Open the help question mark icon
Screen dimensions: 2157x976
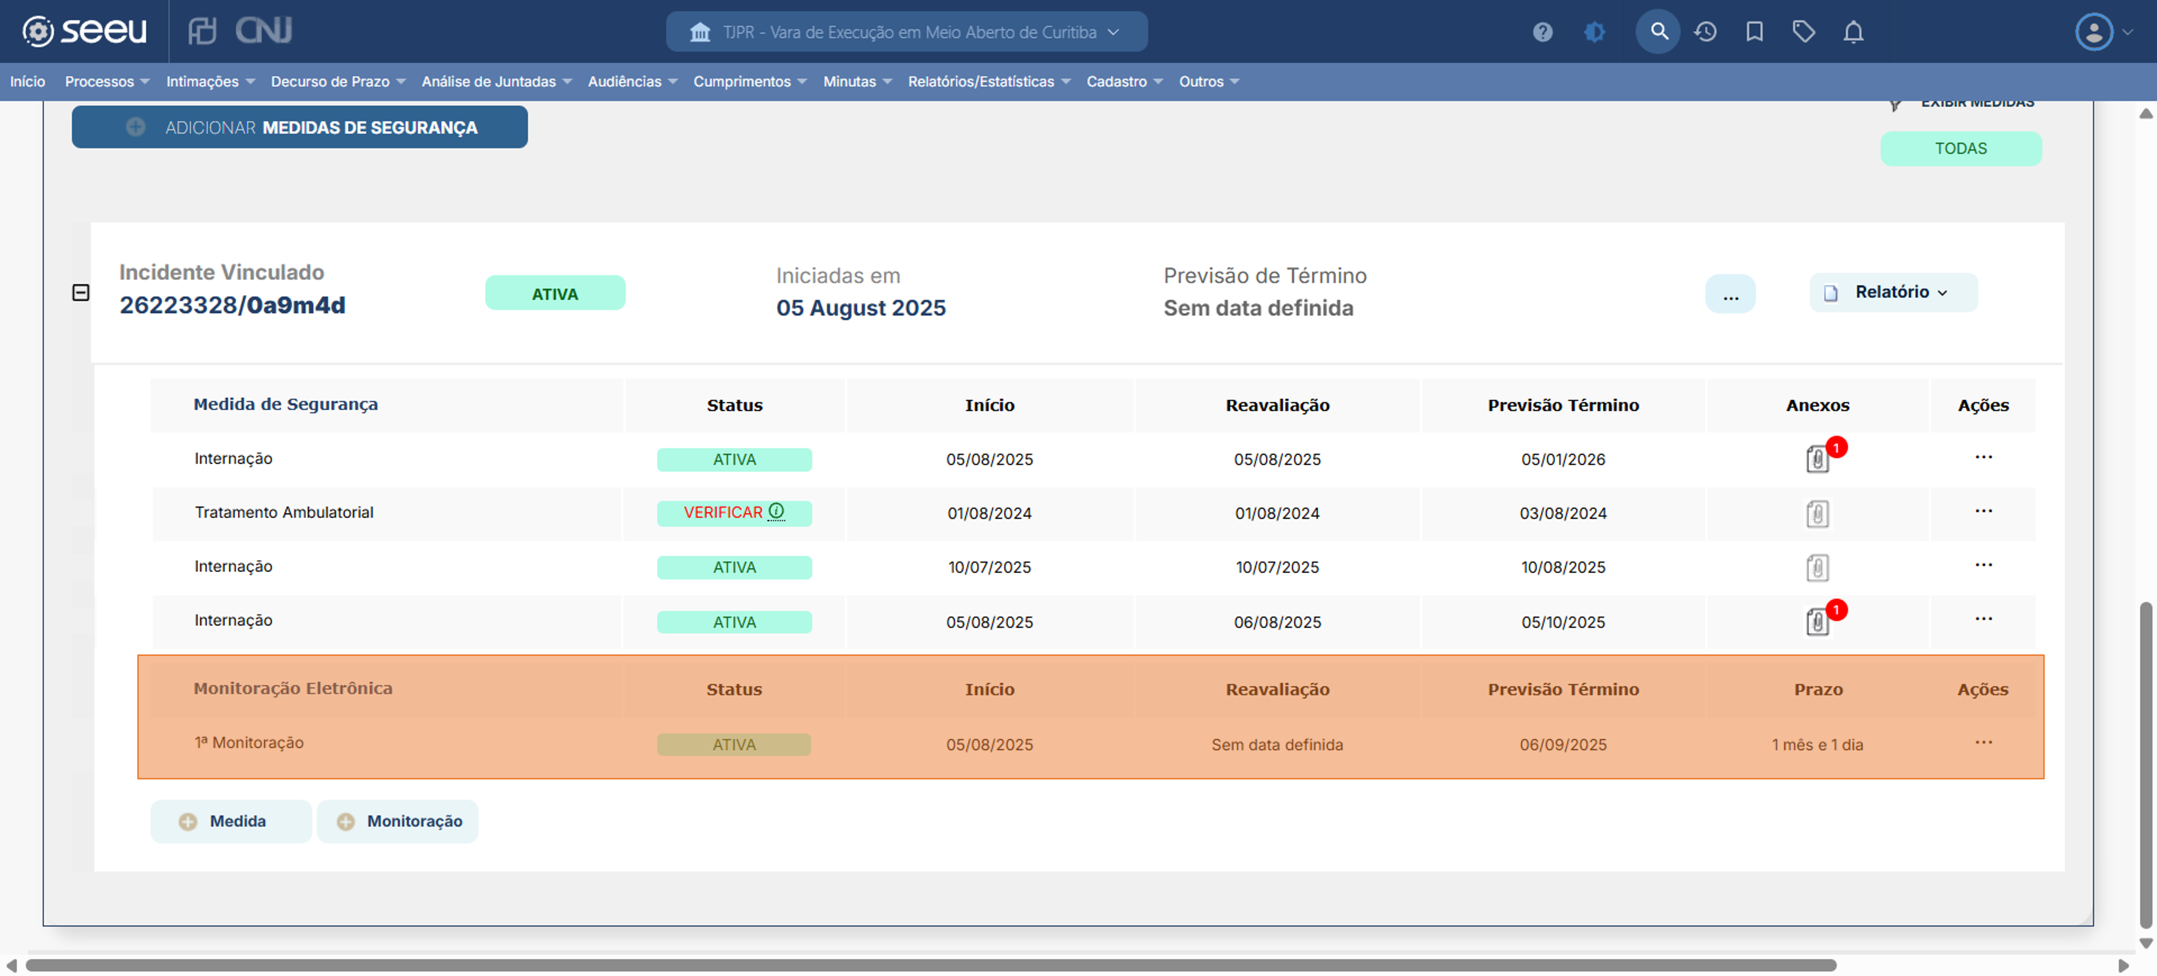click(1542, 32)
